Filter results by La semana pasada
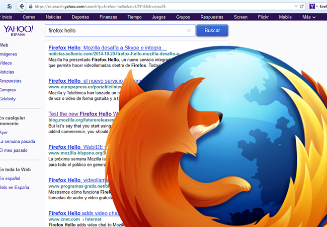Image resolution: width=327 pixels, height=227 pixels. [18, 142]
